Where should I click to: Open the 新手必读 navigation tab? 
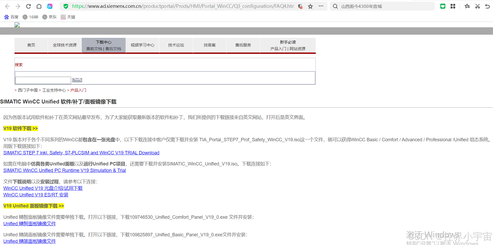tap(288, 42)
